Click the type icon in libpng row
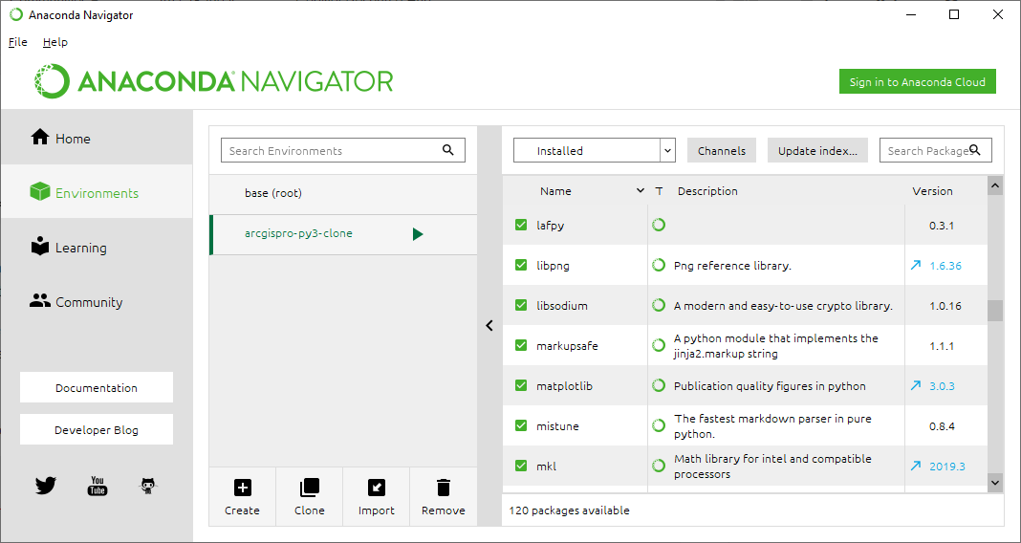 (x=659, y=265)
